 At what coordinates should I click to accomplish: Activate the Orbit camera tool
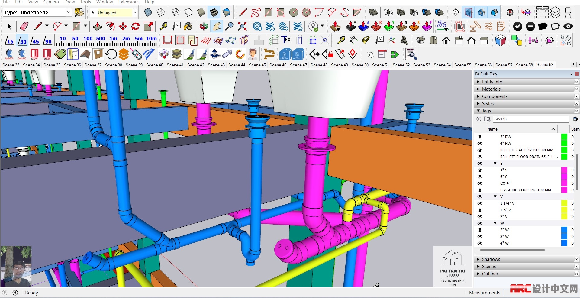204,27
